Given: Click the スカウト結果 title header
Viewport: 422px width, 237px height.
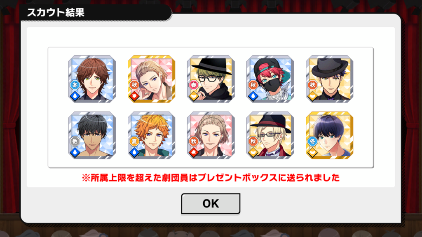Looking at the screenshot, I should (x=56, y=12).
